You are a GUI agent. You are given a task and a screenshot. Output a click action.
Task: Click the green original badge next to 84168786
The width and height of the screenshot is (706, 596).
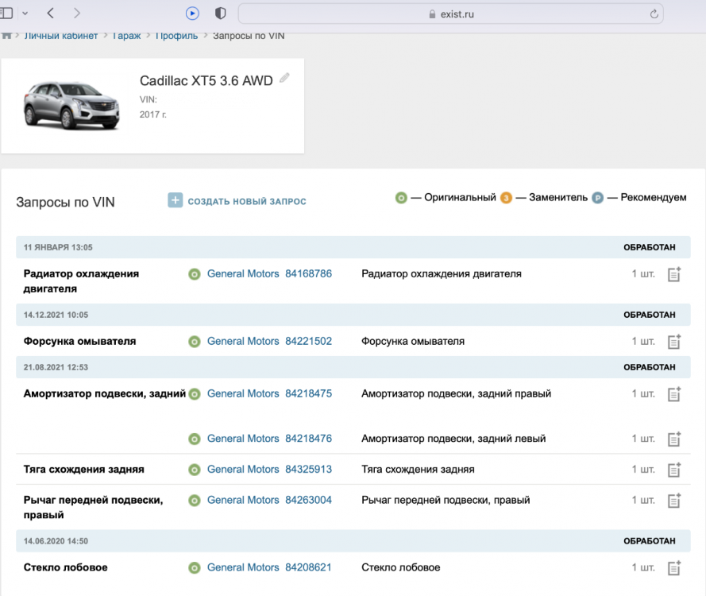(x=194, y=274)
